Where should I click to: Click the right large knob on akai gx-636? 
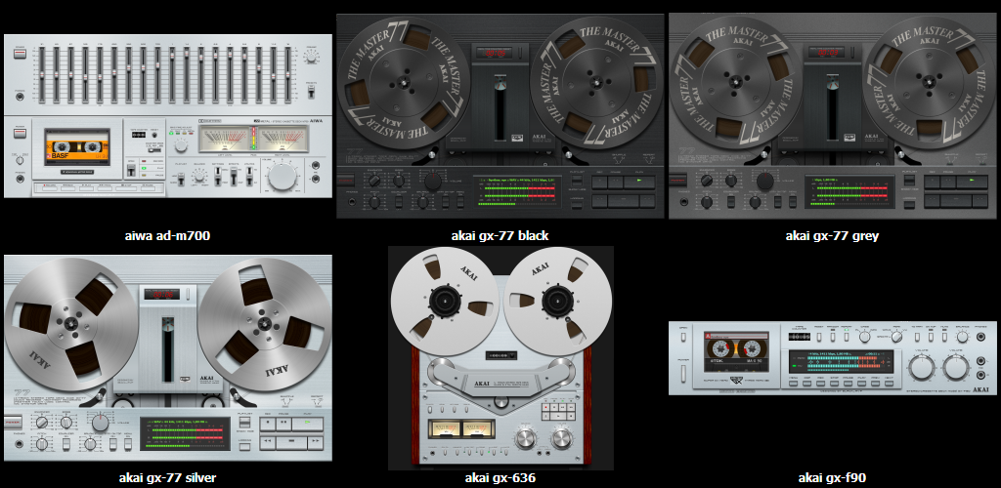coord(562,437)
